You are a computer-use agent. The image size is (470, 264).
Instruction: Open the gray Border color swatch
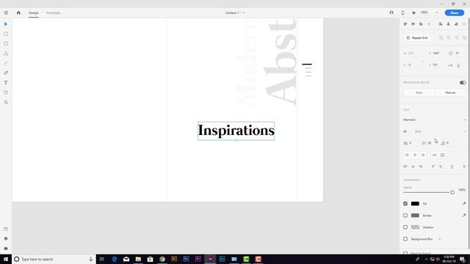415,215
